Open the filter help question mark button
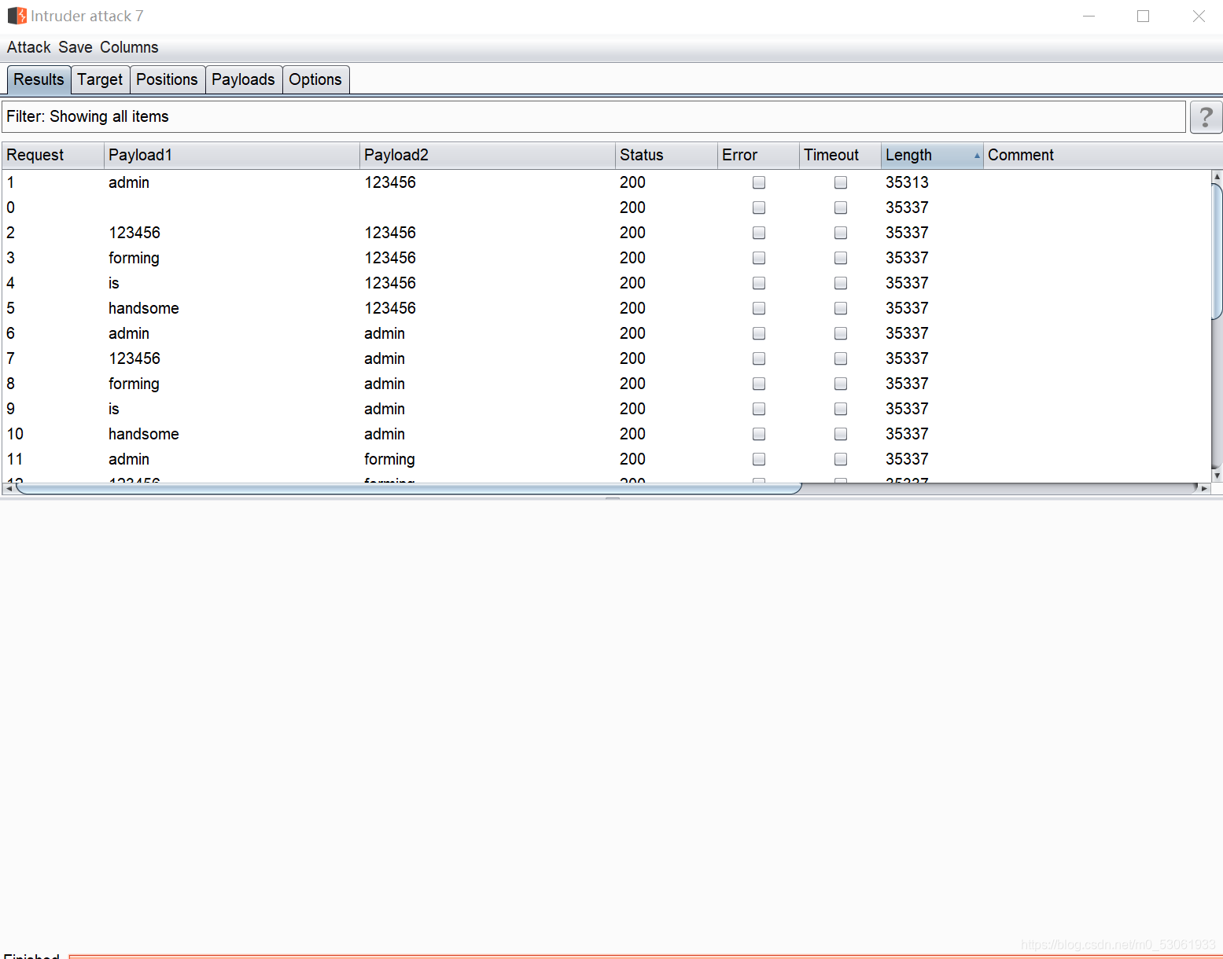Viewport: 1223px width, 959px height. pyautogui.click(x=1206, y=117)
